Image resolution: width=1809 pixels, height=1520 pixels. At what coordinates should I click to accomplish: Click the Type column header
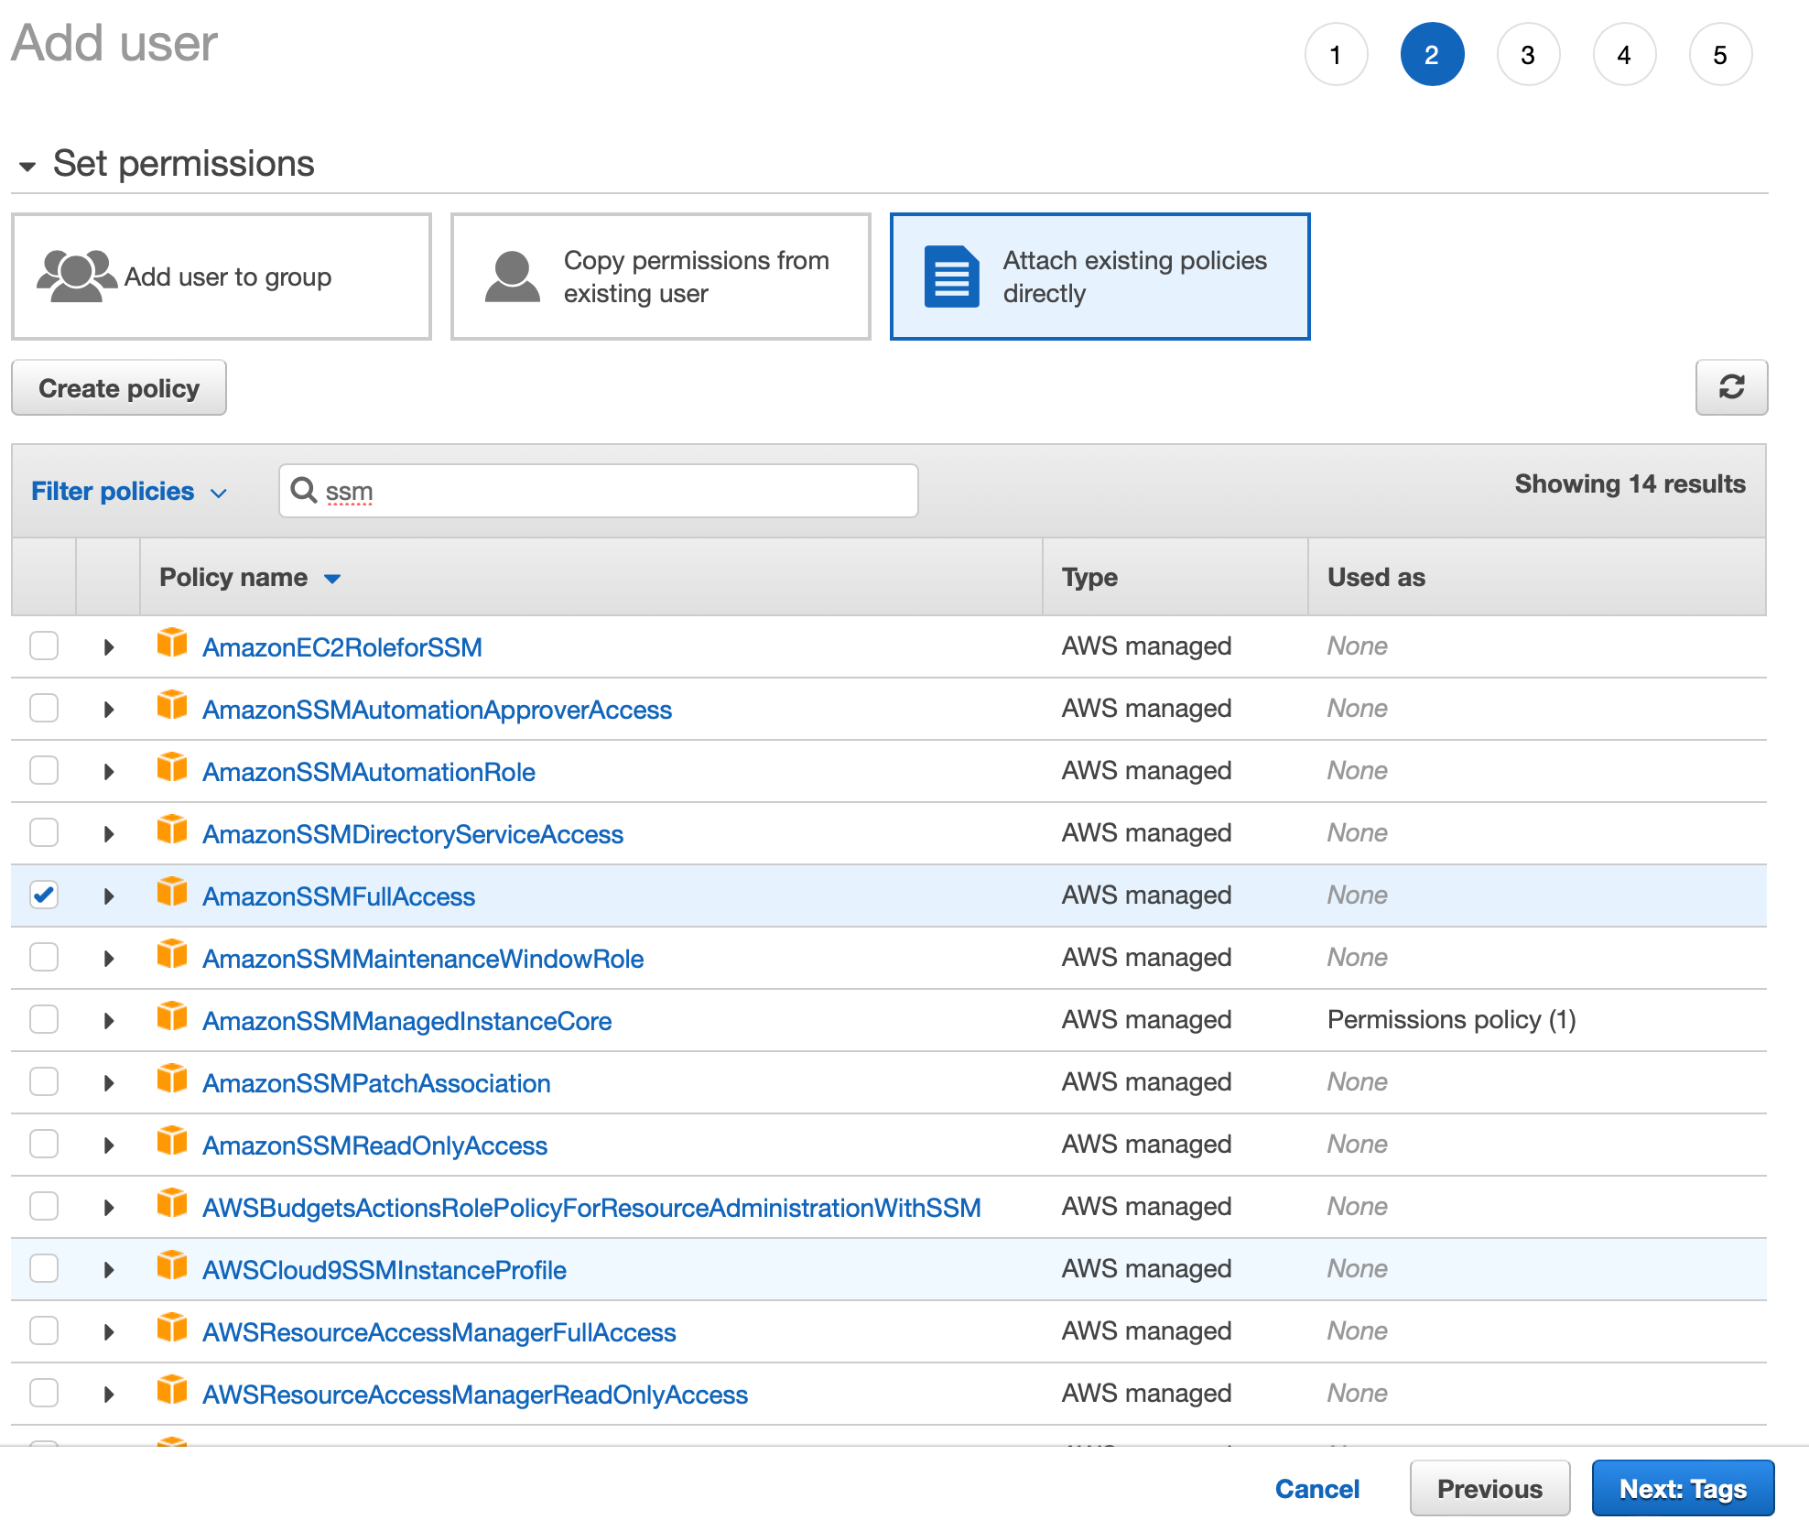click(1175, 577)
